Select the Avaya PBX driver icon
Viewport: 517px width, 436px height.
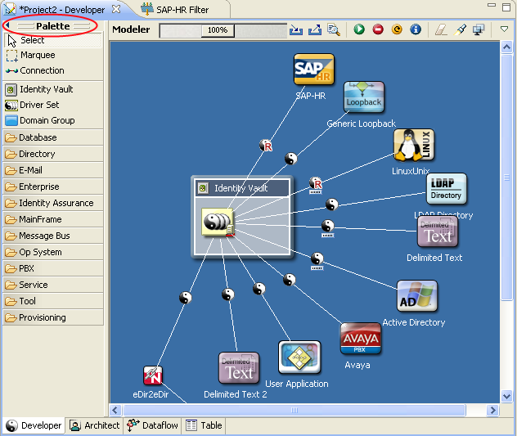361,339
